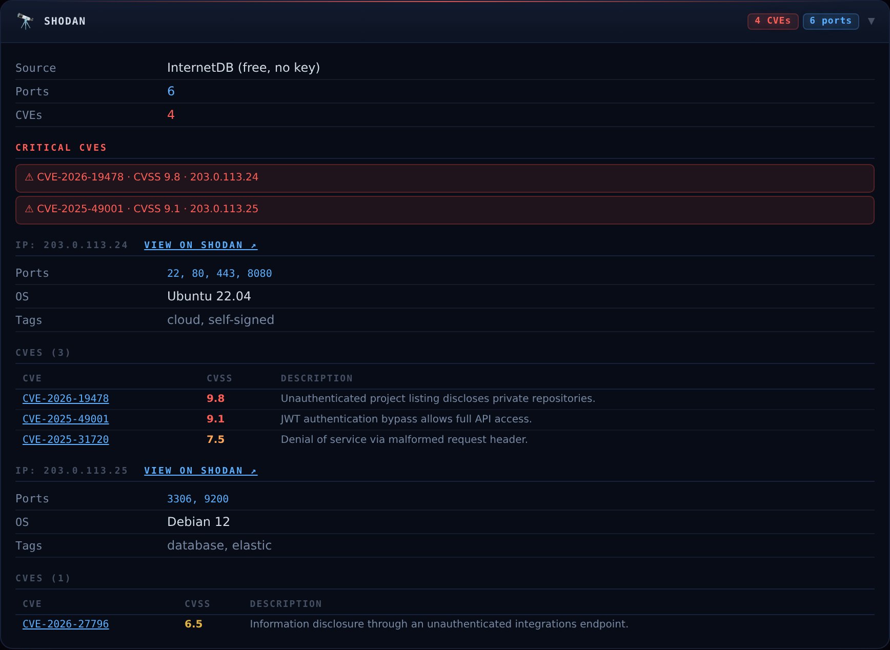The height and width of the screenshot is (650, 890).
Task: Click the JWT authentication bypass description
Action: point(406,419)
